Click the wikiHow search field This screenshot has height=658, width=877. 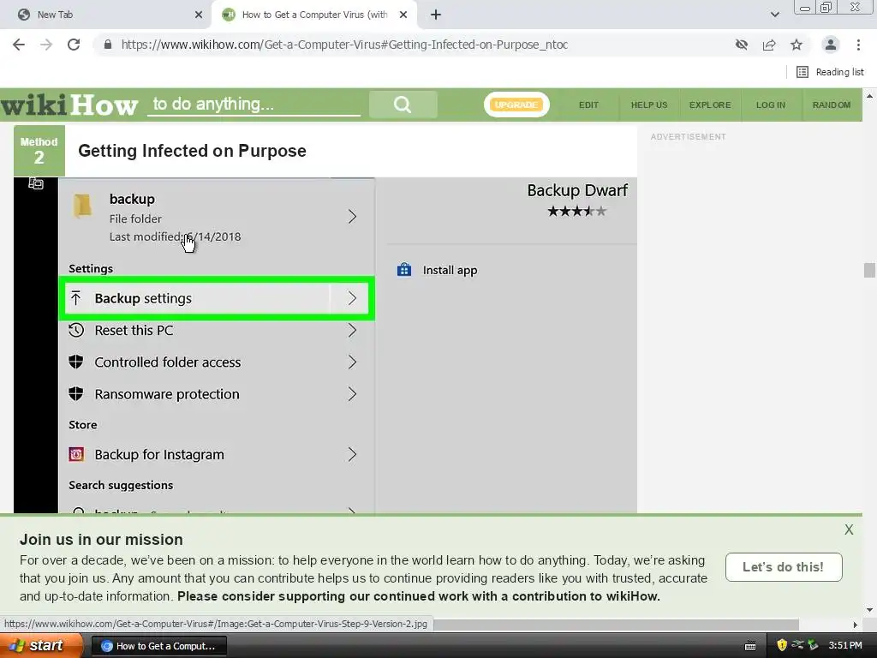(x=254, y=105)
